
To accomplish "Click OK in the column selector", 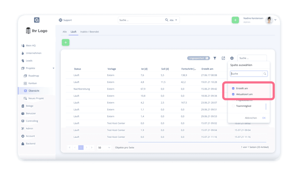I will pos(264,118).
